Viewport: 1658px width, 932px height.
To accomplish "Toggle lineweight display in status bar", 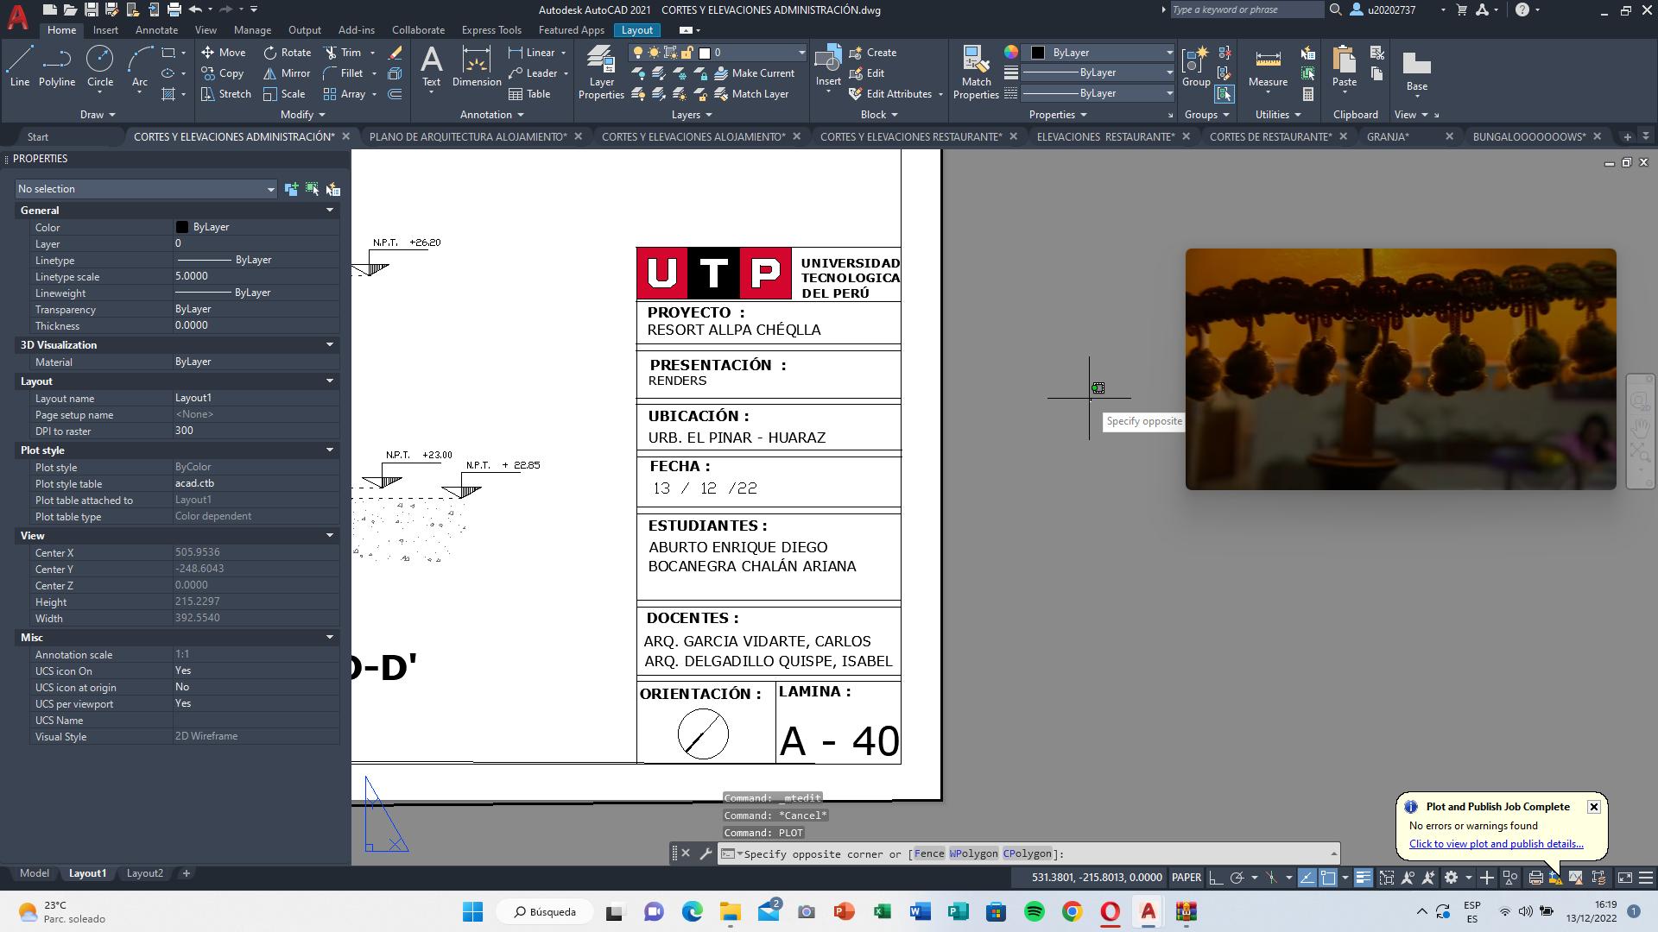I will (x=1363, y=878).
